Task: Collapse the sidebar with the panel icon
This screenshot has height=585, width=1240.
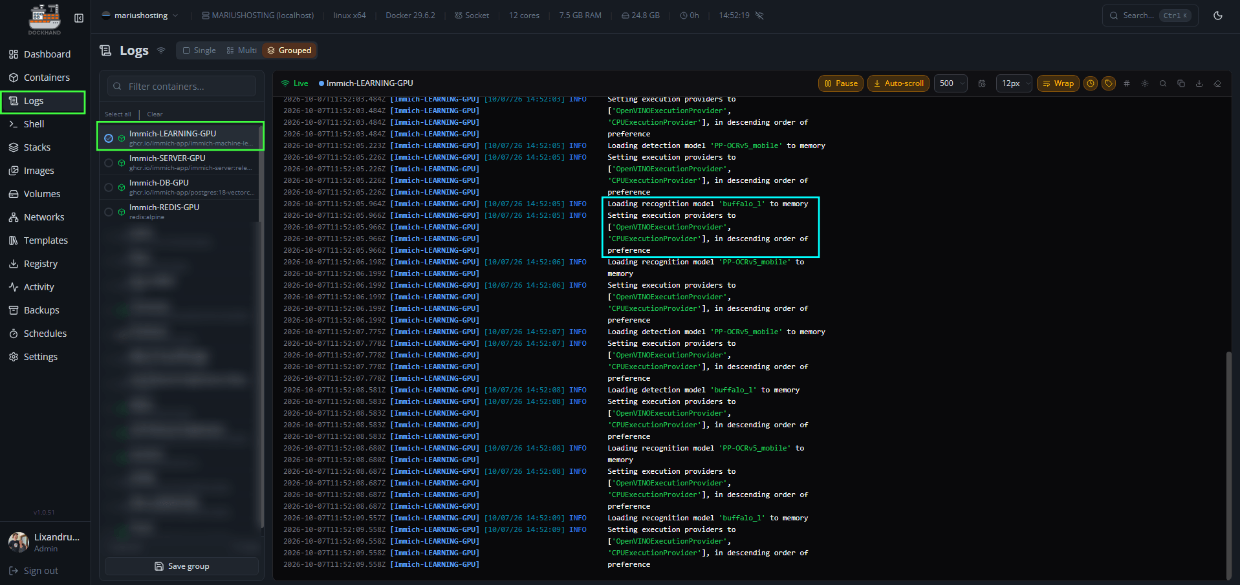Action: click(x=79, y=18)
